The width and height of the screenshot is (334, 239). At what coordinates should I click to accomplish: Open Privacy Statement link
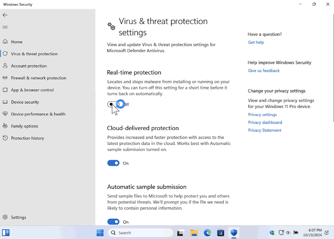pos(265,130)
